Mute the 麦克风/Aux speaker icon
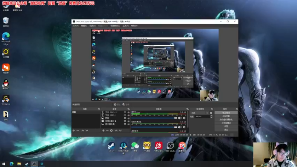The width and height of the screenshot is (297, 167). 180,118
